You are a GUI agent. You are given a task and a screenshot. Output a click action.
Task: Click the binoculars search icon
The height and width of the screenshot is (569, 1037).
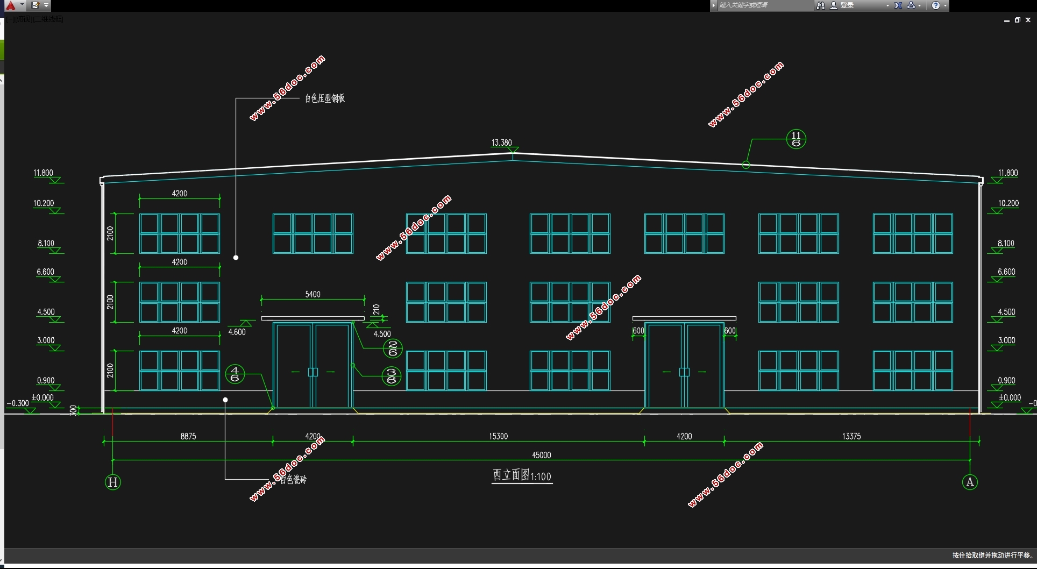pos(821,5)
